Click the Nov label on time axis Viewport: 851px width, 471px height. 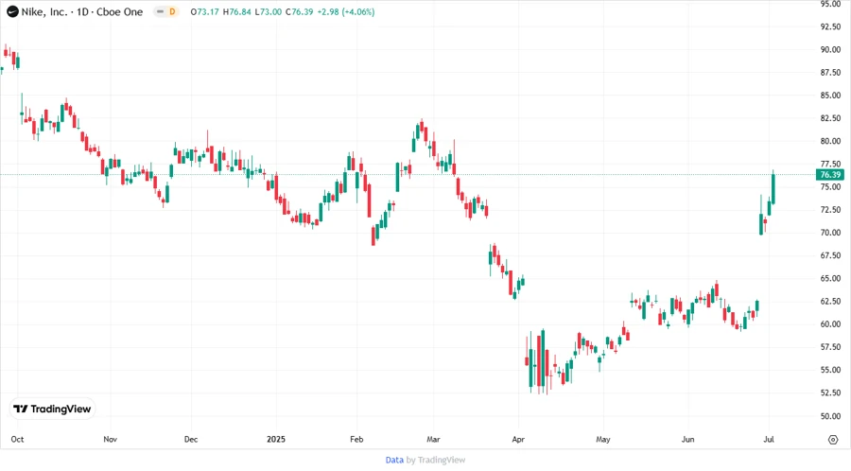point(111,440)
